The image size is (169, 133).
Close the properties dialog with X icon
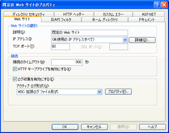click(x=164, y=5)
